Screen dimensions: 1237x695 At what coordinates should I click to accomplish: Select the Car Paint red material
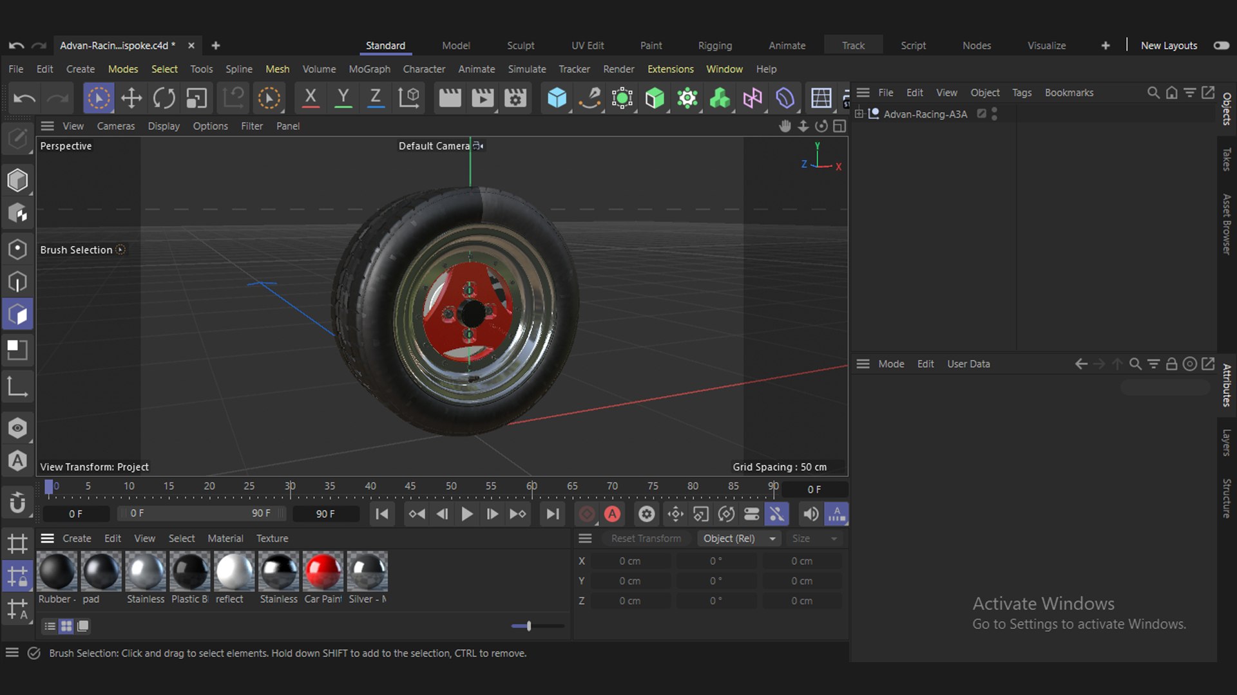coord(323,571)
